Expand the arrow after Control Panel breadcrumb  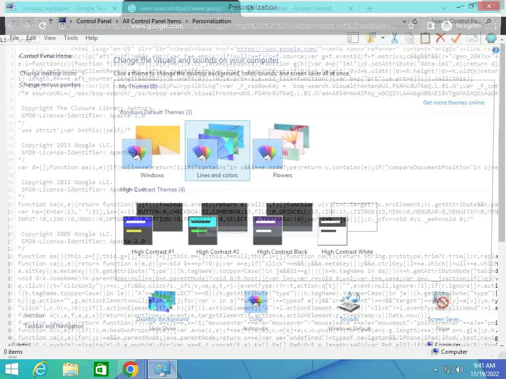117,21
